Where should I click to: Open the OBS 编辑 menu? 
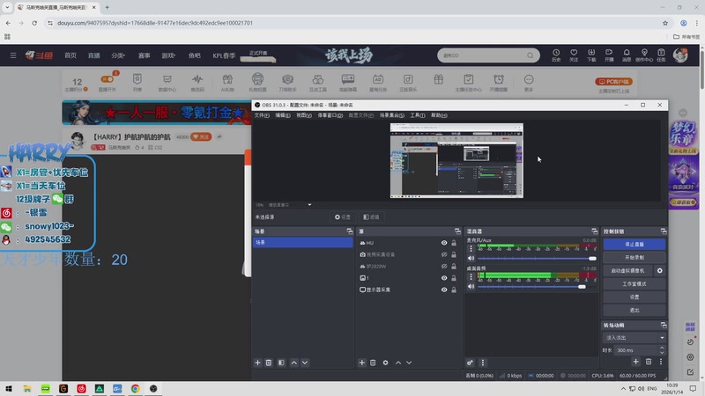pos(283,115)
